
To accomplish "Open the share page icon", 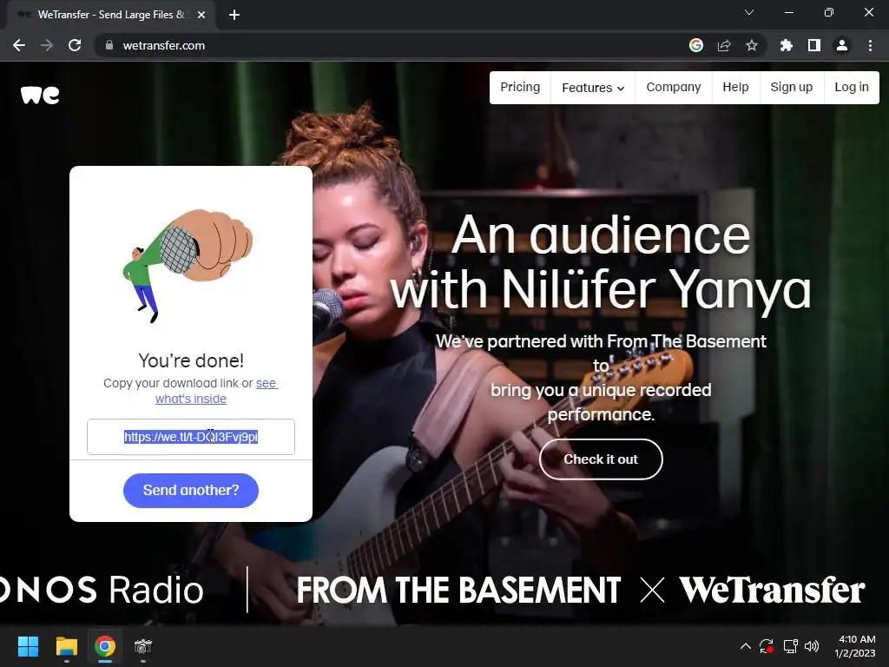I will tap(724, 45).
